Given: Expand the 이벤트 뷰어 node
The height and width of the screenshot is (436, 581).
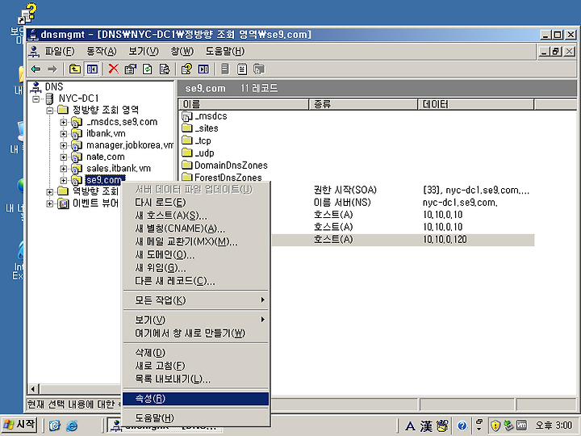Looking at the screenshot, I should point(50,203).
